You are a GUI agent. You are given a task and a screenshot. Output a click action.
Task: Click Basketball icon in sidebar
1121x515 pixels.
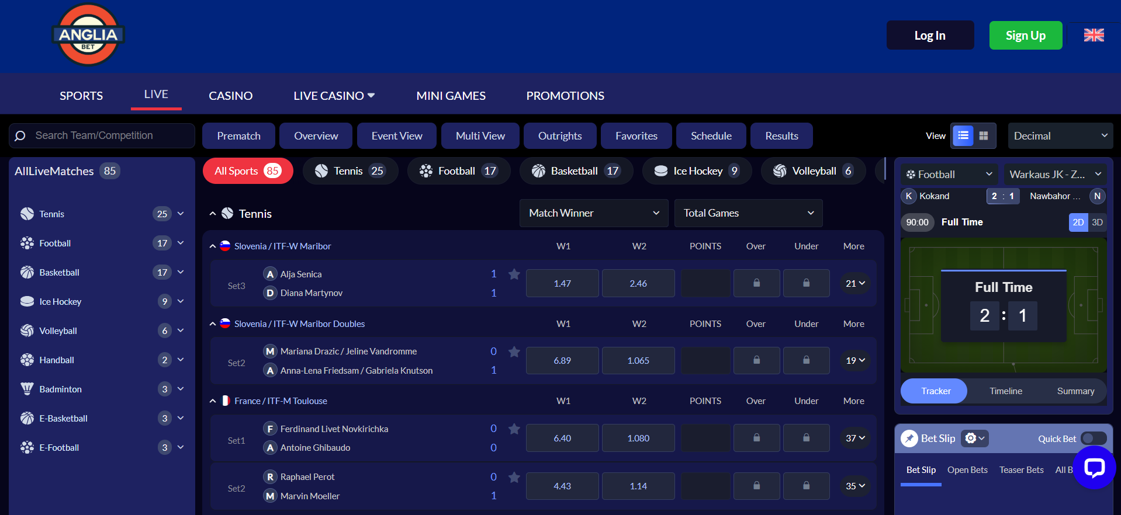pyautogui.click(x=27, y=272)
